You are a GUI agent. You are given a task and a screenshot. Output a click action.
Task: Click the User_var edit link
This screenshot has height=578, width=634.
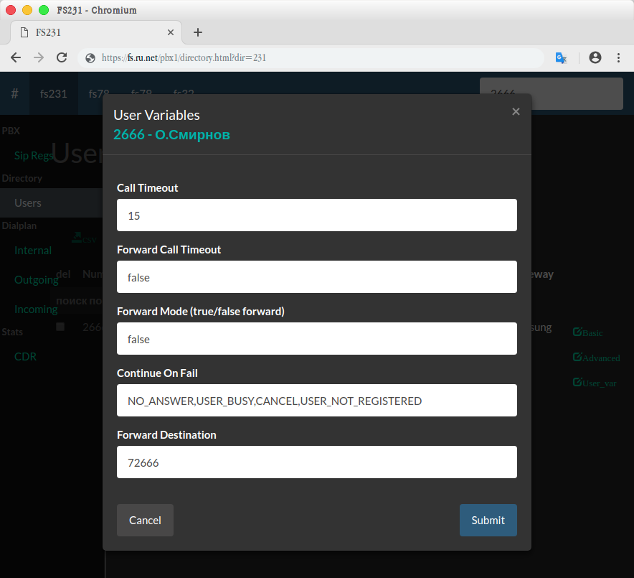tap(595, 383)
